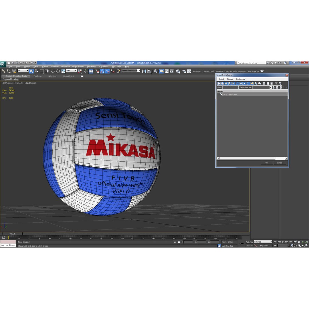Activate the Select Object tool
Image resolution: width=309 pixels, height=309 pixels.
(x=31, y=71)
